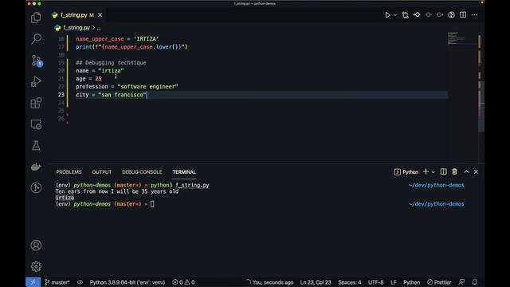Click the name = "irtiza" line
This screenshot has height=287, width=510.
[x=100, y=71]
